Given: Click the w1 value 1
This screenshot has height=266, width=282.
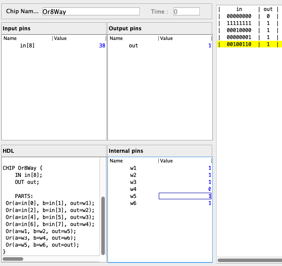Looking at the screenshot, I should click(210, 168).
